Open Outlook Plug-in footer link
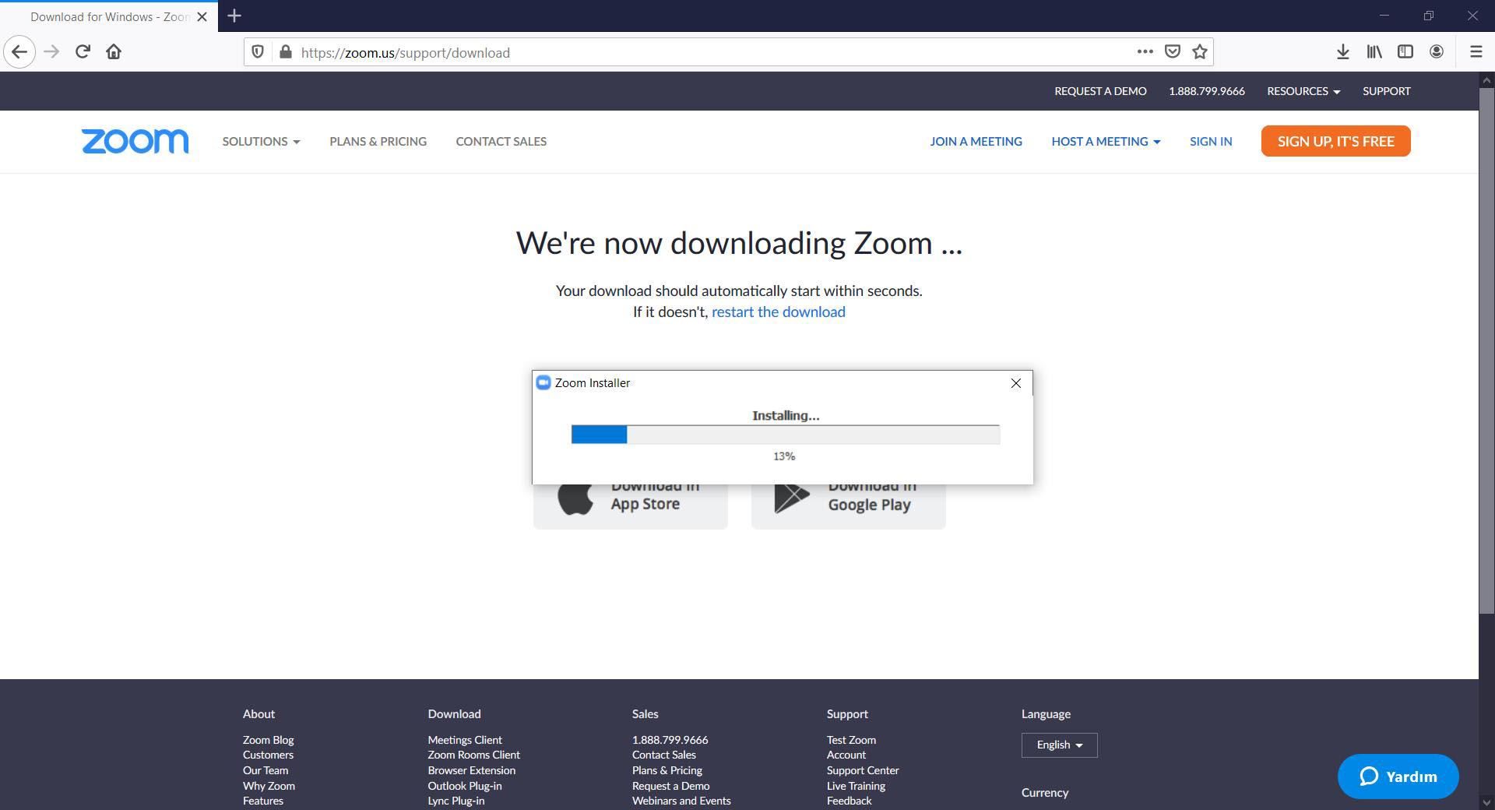This screenshot has height=810, width=1495. [464, 786]
